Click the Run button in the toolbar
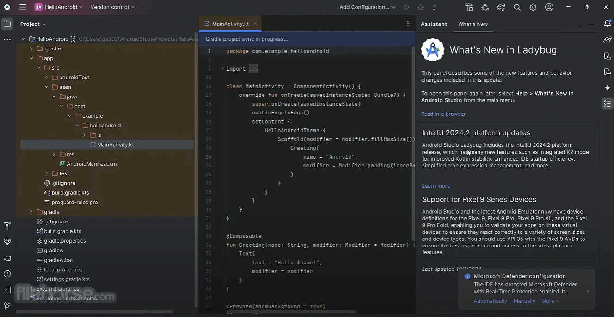 click(407, 7)
